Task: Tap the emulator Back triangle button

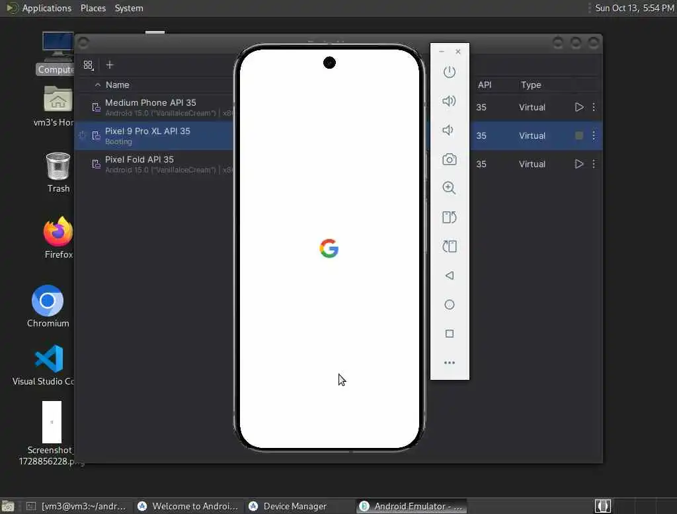Action: click(450, 275)
